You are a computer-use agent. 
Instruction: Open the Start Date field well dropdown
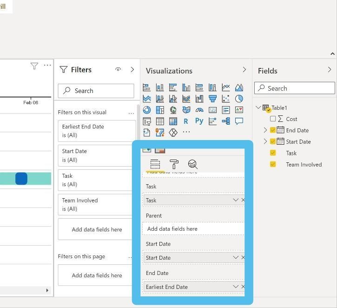coord(236,257)
